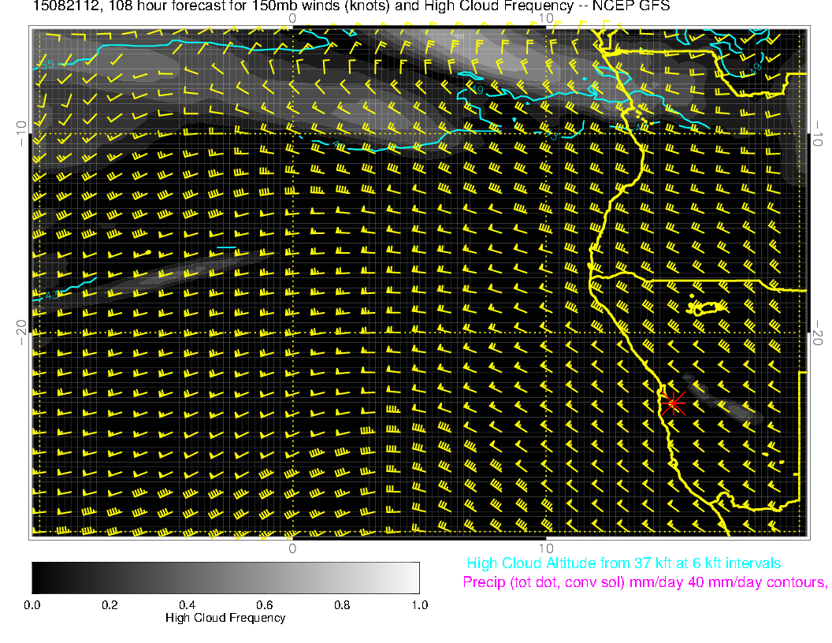Click the left axis latitude label -10

[21, 133]
